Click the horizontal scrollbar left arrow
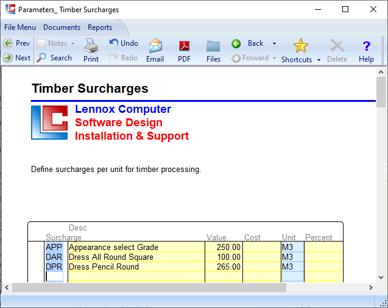388x308 pixels. [7, 288]
